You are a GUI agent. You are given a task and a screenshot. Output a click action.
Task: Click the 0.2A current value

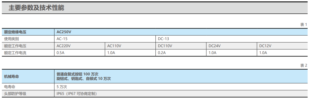click(162, 53)
